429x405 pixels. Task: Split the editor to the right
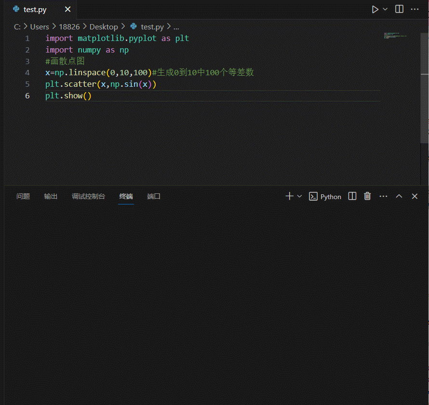coord(399,9)
